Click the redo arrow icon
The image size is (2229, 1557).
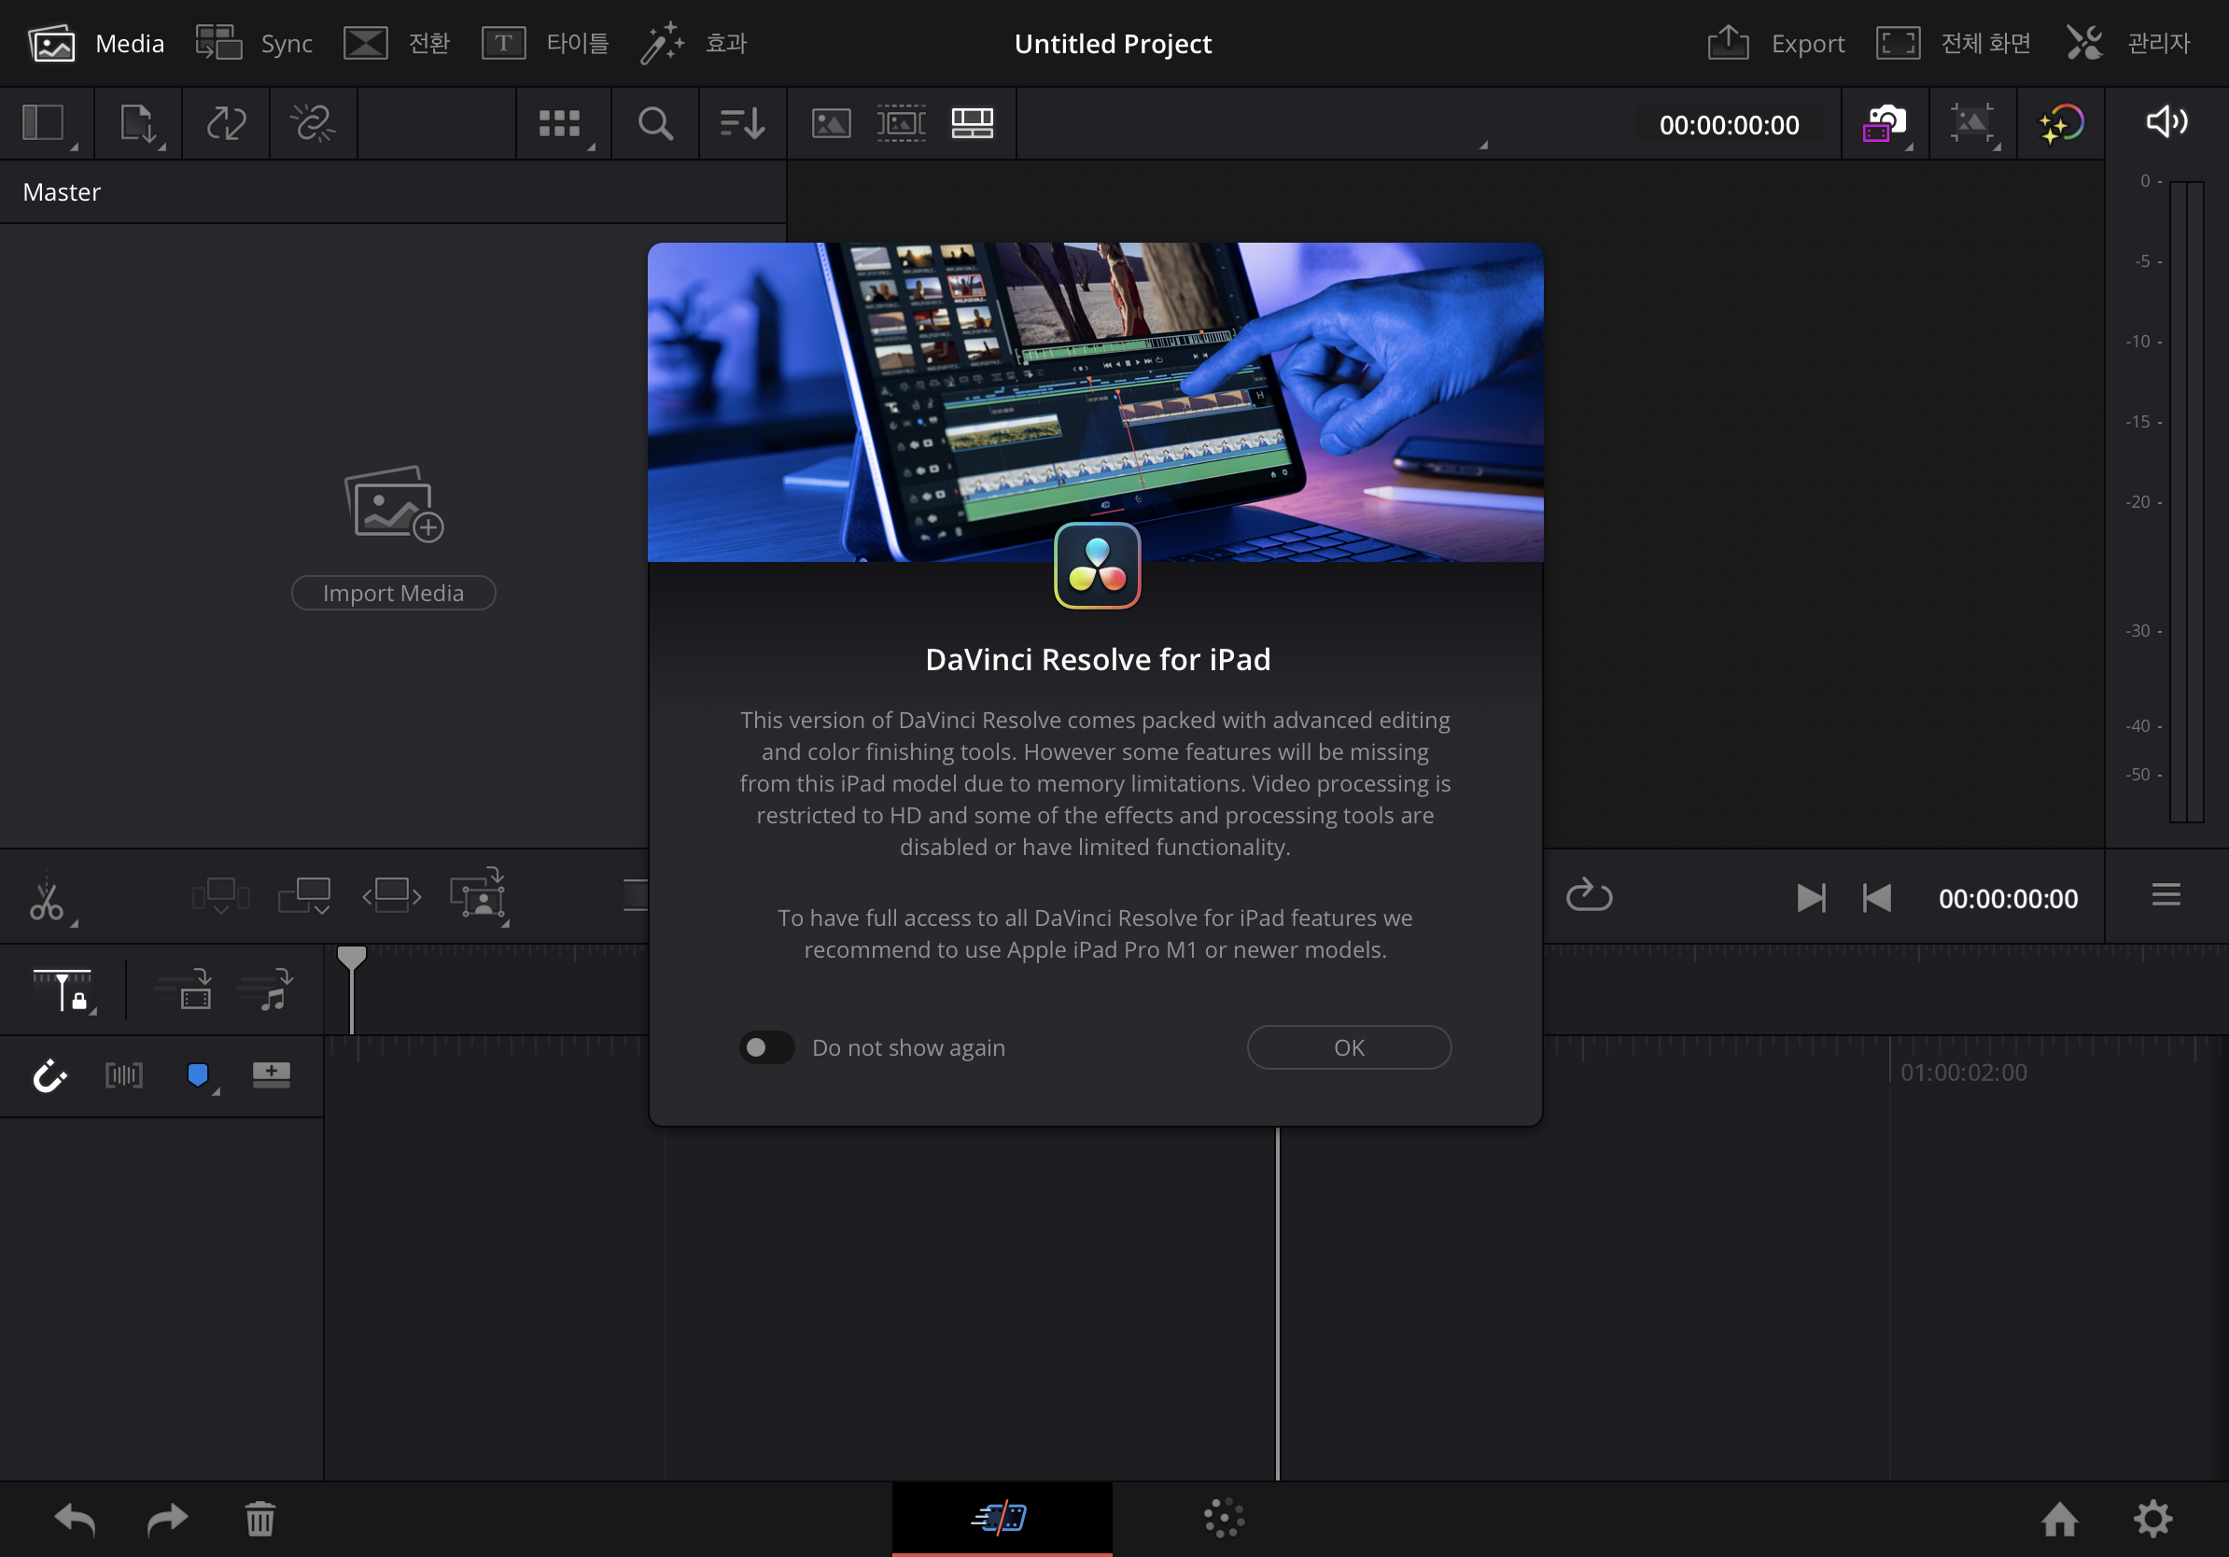pos(167,1519)
